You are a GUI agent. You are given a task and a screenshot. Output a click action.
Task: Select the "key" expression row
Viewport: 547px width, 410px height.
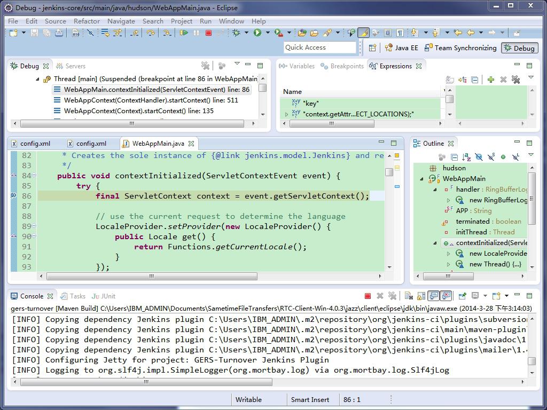point(361,103)
